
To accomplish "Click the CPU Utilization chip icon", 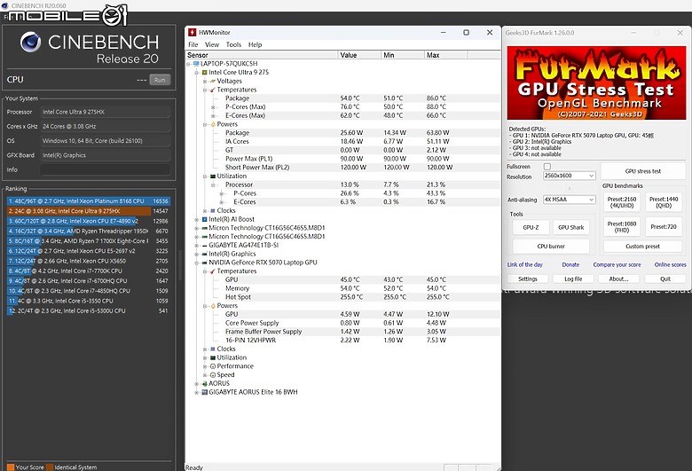I will [213, 177].
